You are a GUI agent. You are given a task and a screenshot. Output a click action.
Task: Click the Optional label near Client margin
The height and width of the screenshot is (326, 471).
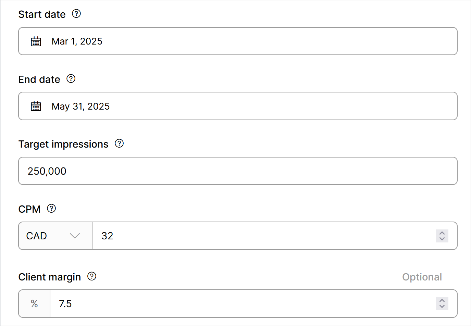(422, 277)
